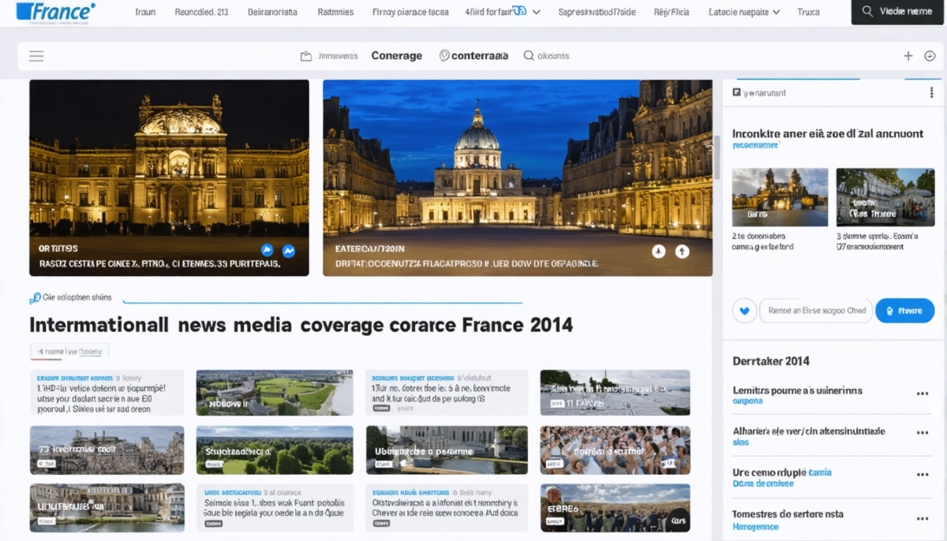947x541 pixels.
Task: Open the 'Seimple sisa 1, libes' text card
Action: (275, 507)
